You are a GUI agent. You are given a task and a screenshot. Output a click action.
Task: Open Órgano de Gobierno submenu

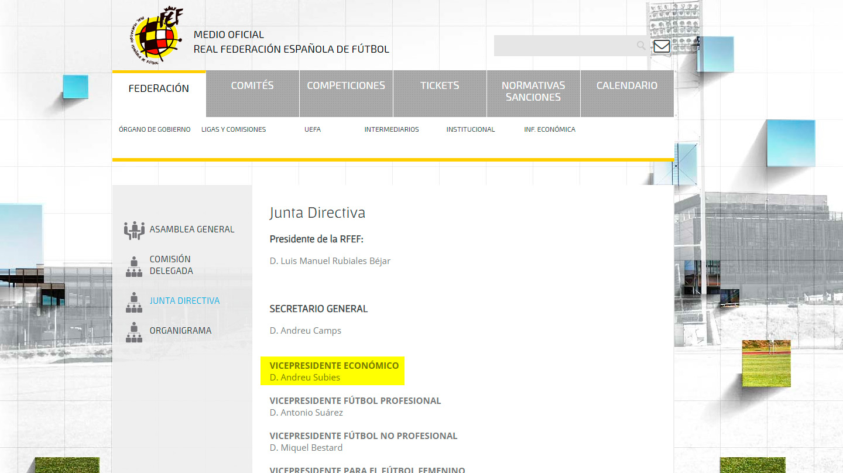click(x=155, y=129)
